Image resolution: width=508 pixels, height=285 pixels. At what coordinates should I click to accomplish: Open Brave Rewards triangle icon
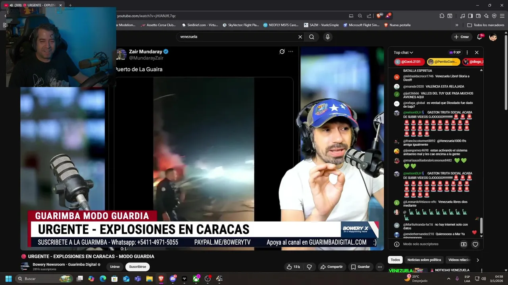[x=388, y=16]
